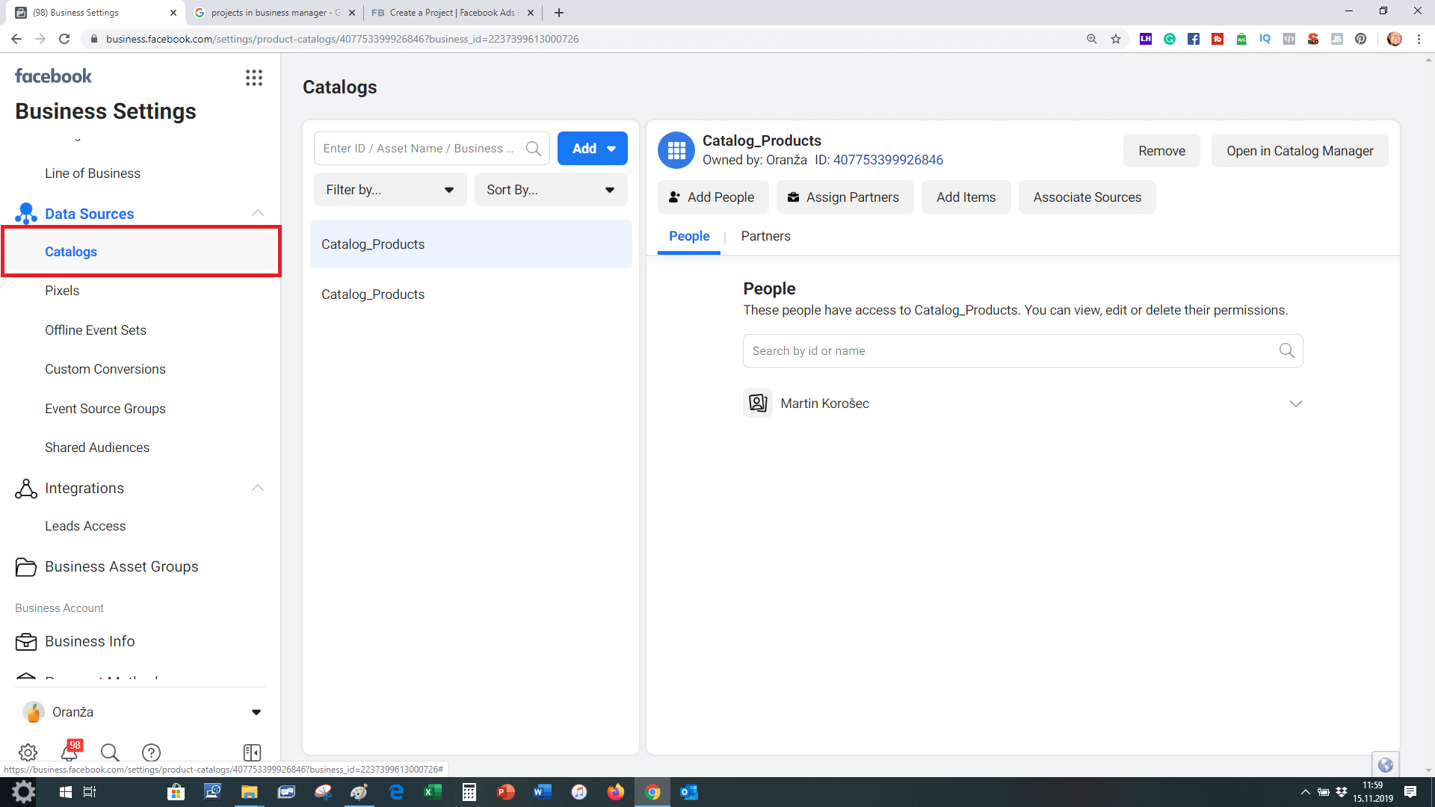Click the Search by id or name field
The image size is (1435, 807).
[1009, 351]
